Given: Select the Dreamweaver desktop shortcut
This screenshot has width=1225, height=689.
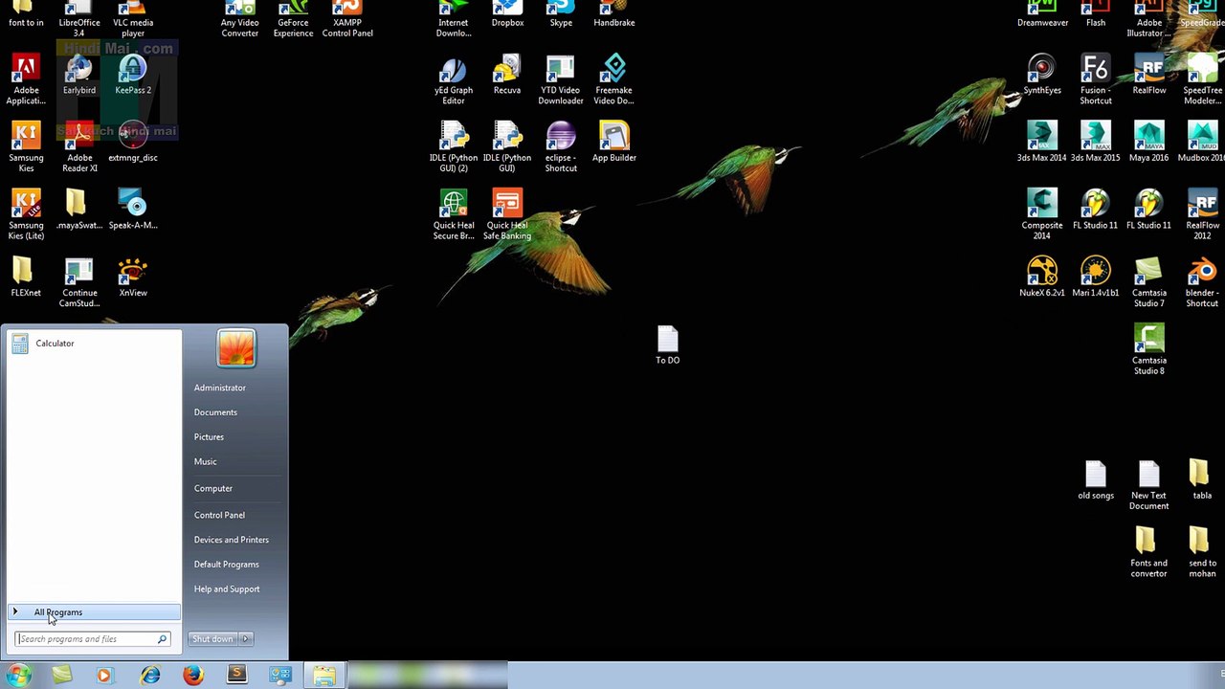Looking at the screenshot, I should coord(1042,14).
